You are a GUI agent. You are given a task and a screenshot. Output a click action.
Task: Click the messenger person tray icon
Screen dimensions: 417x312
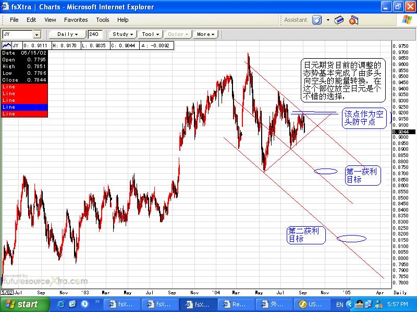[378, 304]
